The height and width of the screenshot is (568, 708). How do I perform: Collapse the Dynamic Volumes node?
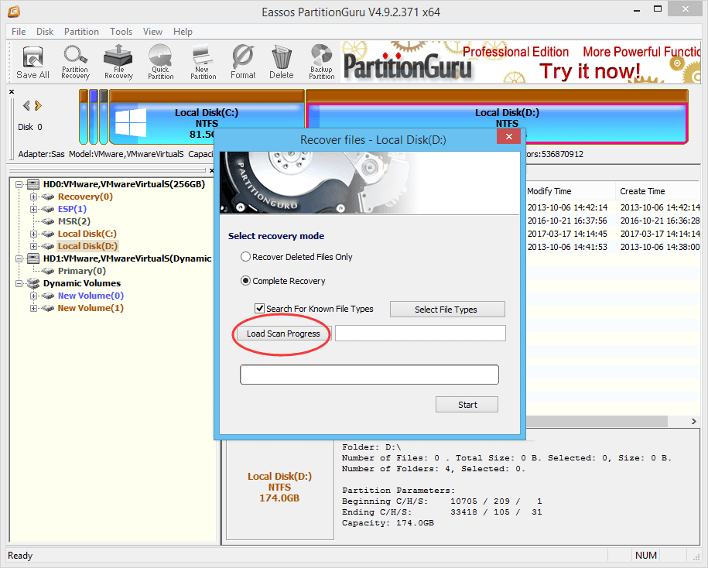tap(19, 283)
